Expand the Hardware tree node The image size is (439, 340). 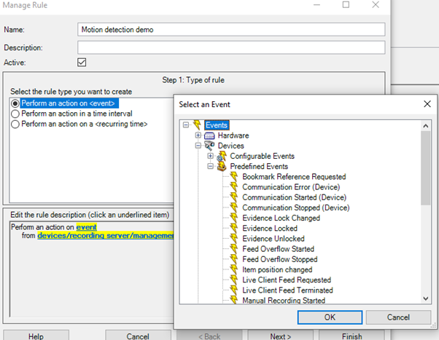click(x=198, y=135)
